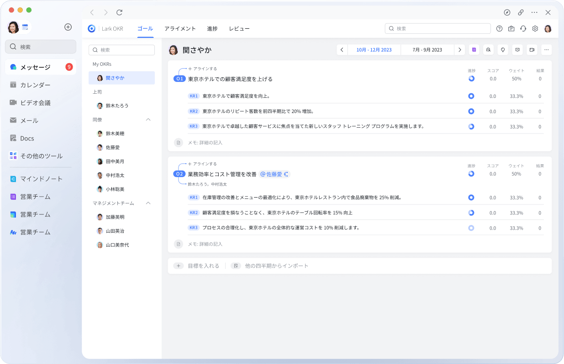Go to the previous period arrow
Screen dimensions: 564x364
coord(342,50)
